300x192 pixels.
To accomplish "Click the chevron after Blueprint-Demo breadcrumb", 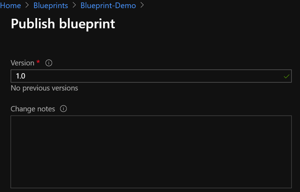I will pos(142,6).
